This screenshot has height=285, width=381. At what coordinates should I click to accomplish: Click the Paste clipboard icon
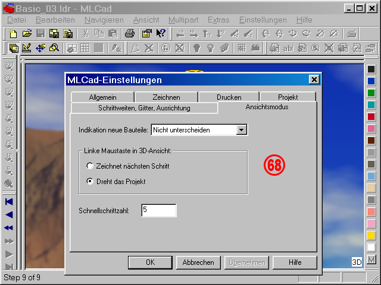[113, 33]
